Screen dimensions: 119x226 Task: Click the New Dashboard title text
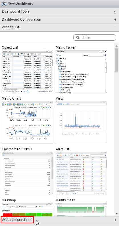point(21,3)
